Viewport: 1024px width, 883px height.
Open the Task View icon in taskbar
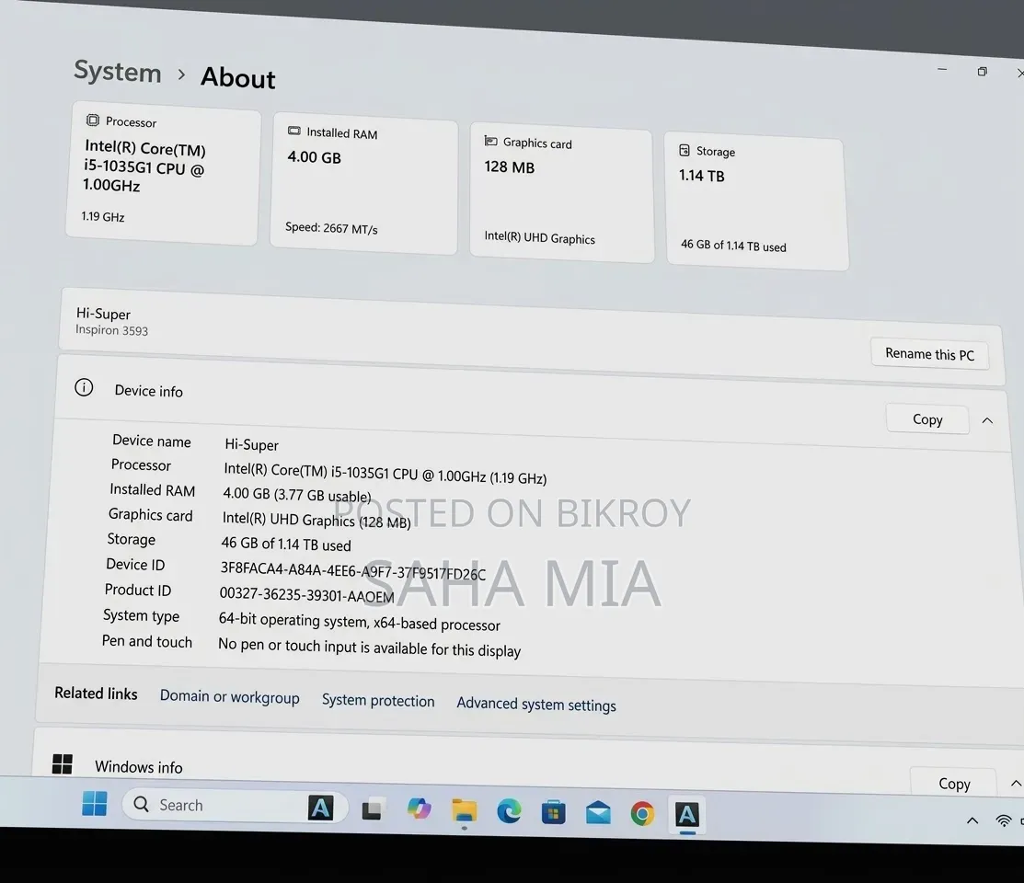[x=373, y=809]
